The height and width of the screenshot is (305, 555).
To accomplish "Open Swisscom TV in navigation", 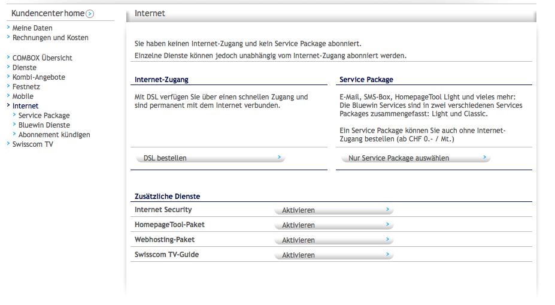I will (32, 144).
